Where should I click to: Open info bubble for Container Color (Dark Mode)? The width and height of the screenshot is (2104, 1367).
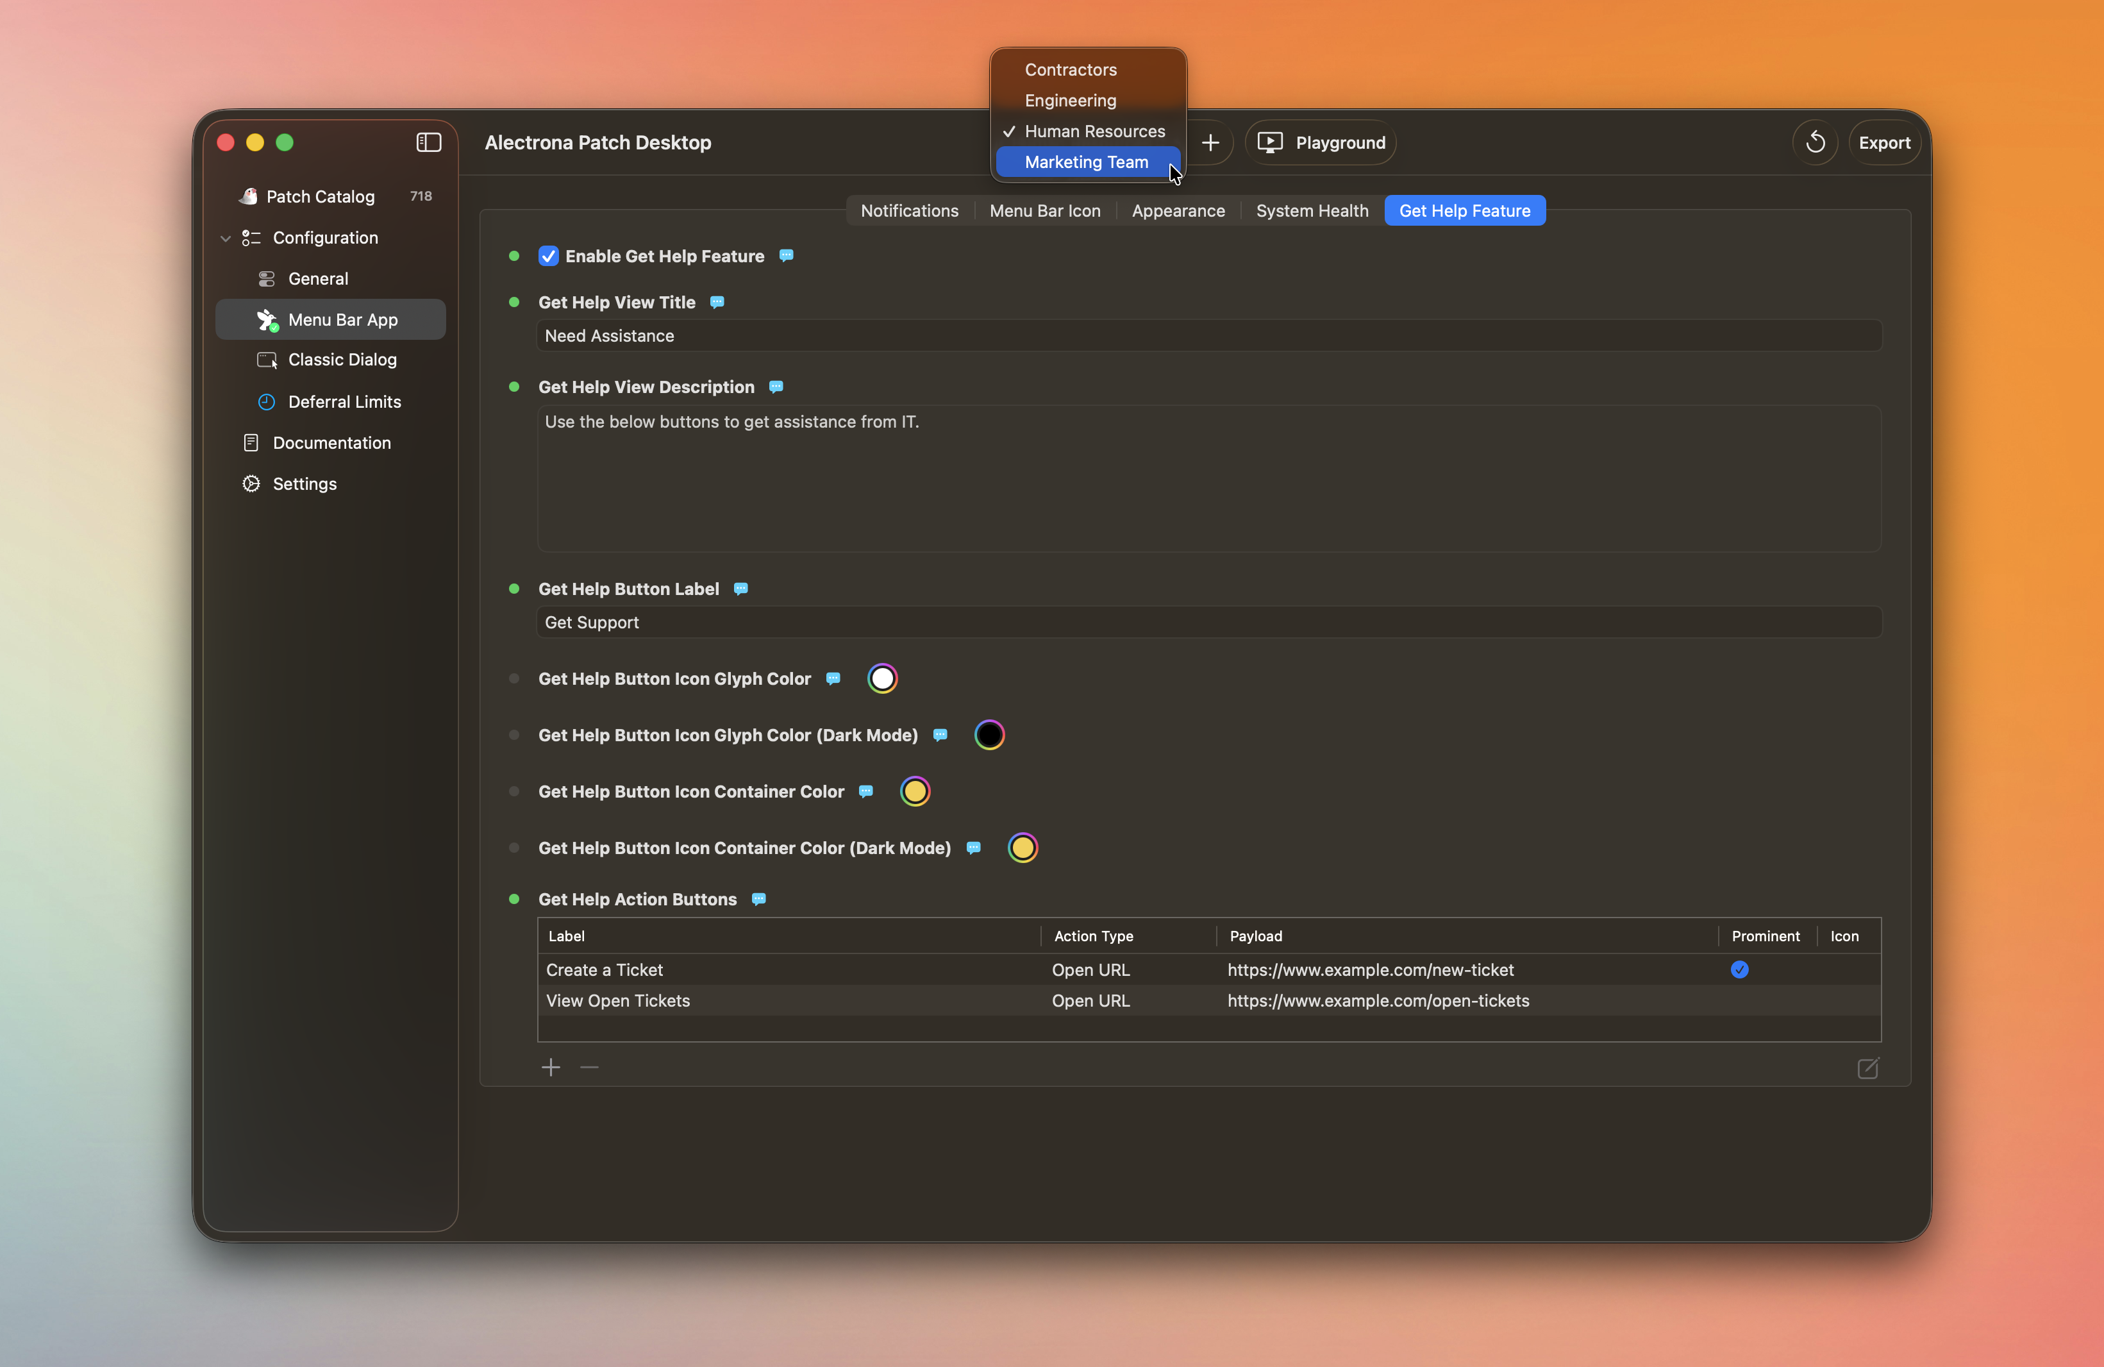973,848
